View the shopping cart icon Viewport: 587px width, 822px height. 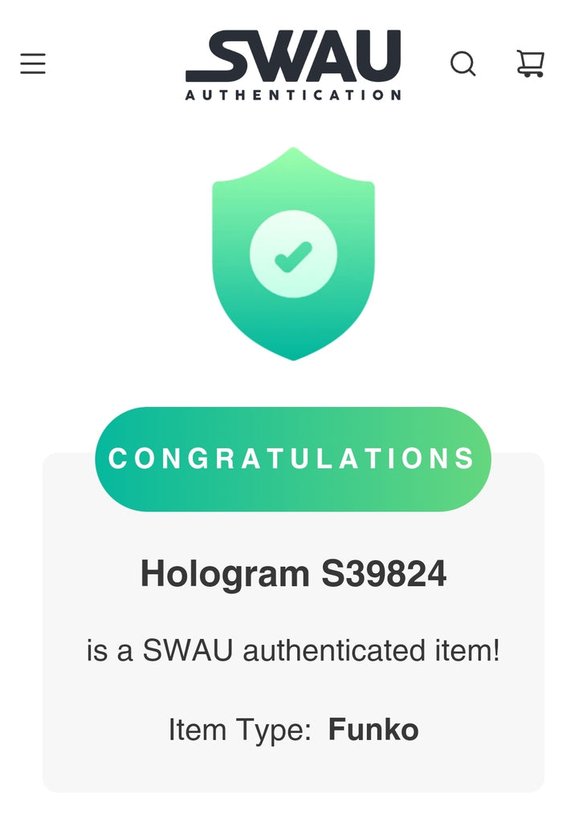point(530,63)
